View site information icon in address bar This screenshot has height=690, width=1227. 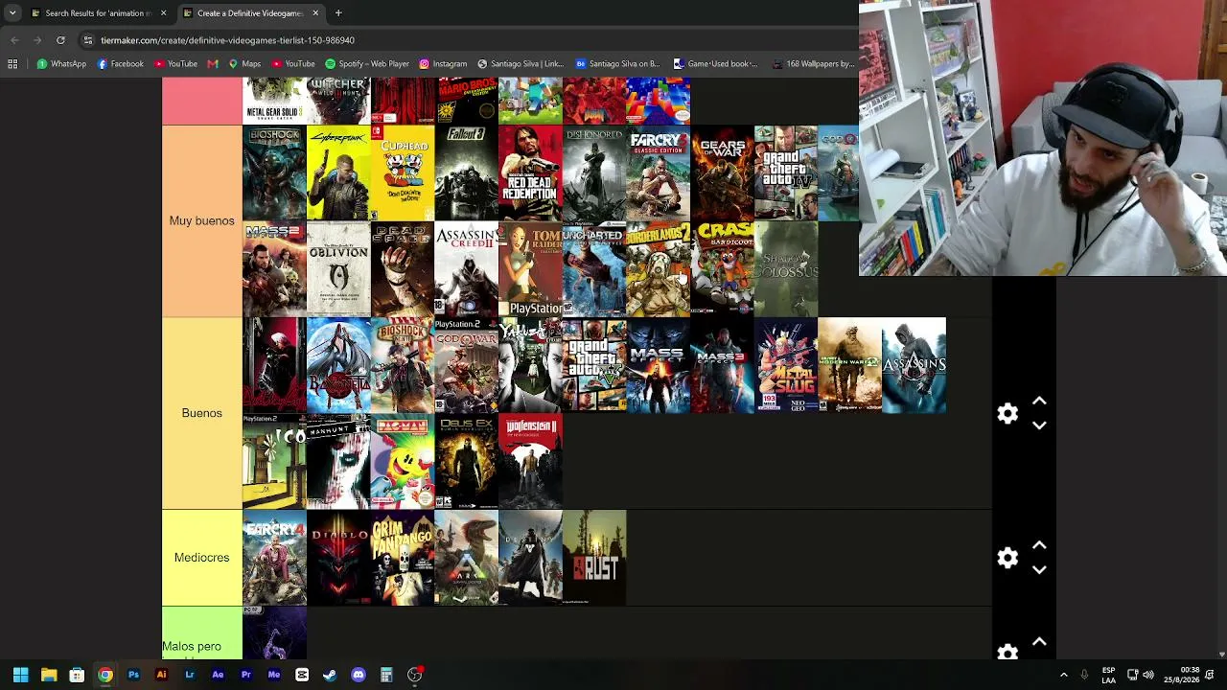pos(87,40)
